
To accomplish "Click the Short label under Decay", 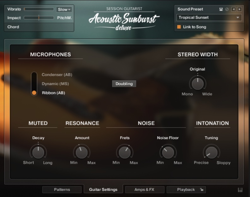I will pyautogui.click(x=28, y=163).
